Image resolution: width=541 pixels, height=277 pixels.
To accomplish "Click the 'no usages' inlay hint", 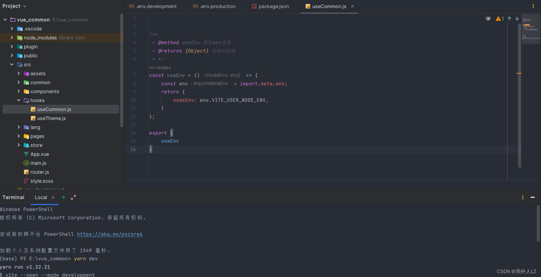I will [160, 67].
